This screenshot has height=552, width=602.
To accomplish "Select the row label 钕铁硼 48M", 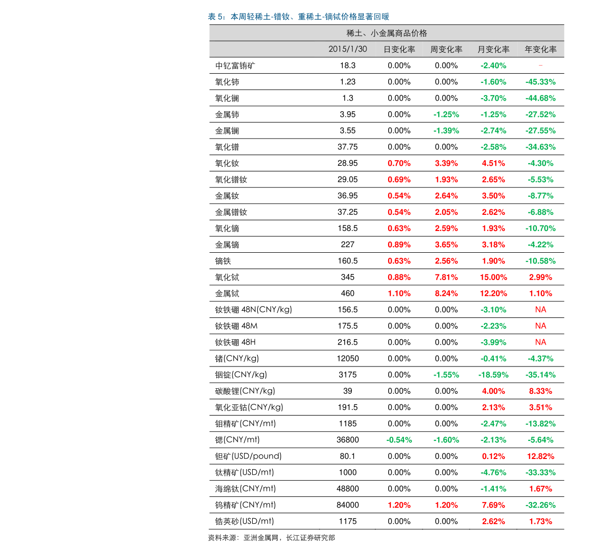I will pos(237,326).
